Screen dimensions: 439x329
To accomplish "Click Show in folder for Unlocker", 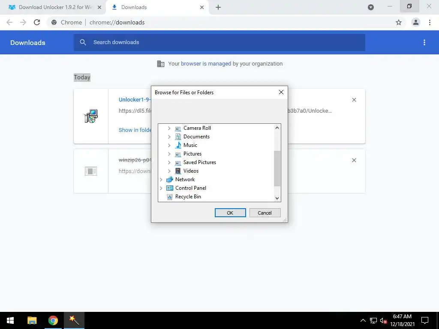I will coord(135,130).
